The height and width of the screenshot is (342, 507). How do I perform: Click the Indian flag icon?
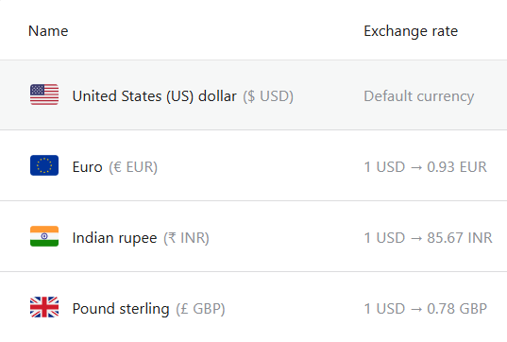point(44,236)
